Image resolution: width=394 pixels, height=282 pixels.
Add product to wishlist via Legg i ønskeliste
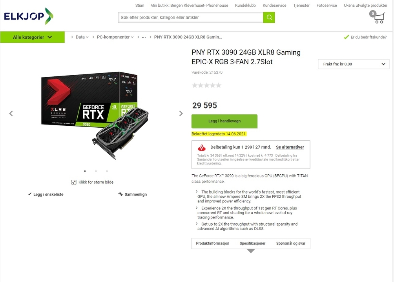[x=46, y=194]
